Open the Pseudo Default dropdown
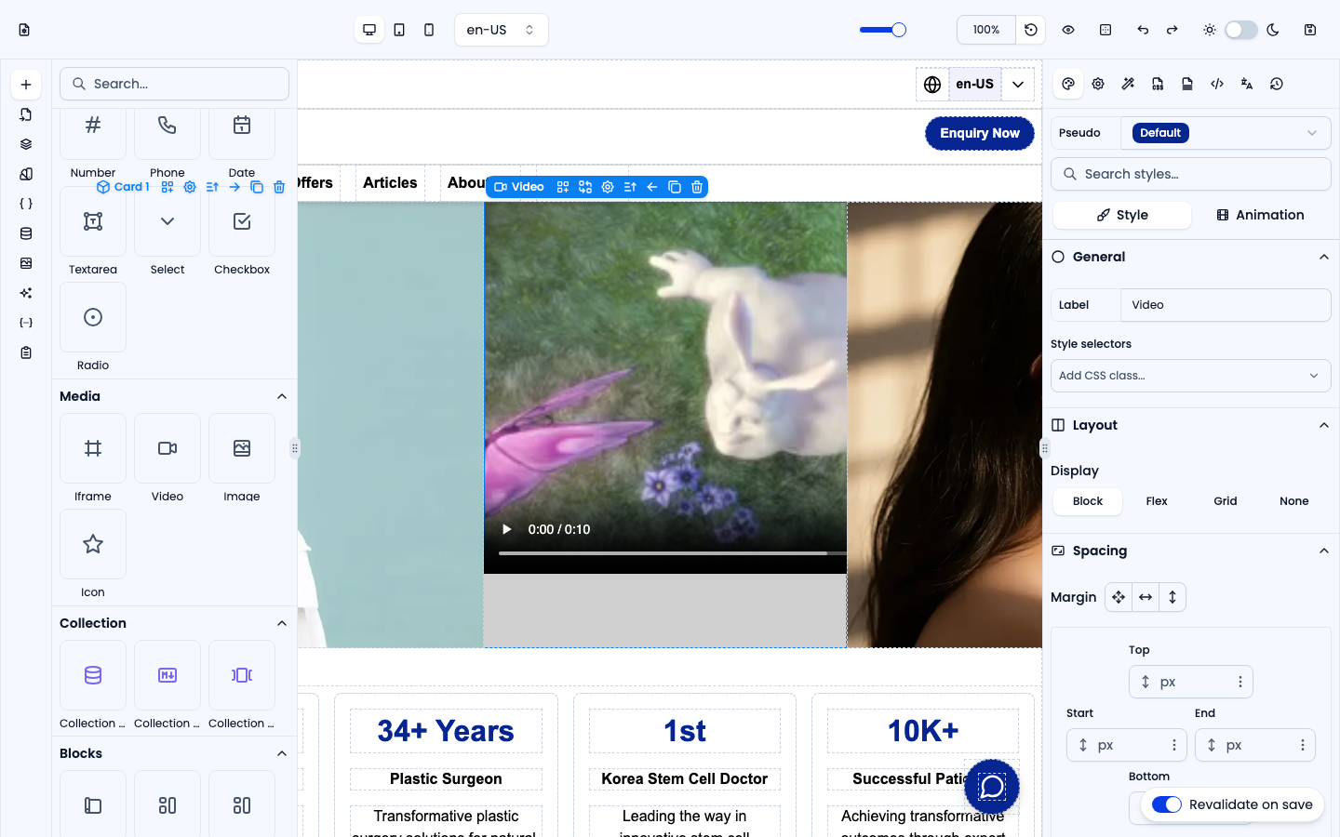This screenshot has height=837, width=1340. pyautogui.click(x=1226, y=133)
